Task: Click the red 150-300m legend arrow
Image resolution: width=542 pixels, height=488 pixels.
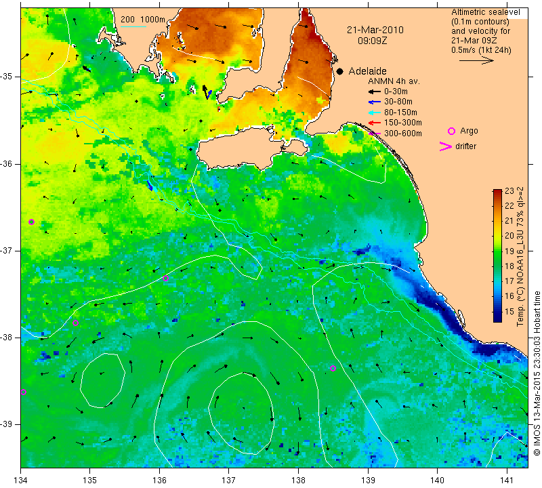Action: 375,123
